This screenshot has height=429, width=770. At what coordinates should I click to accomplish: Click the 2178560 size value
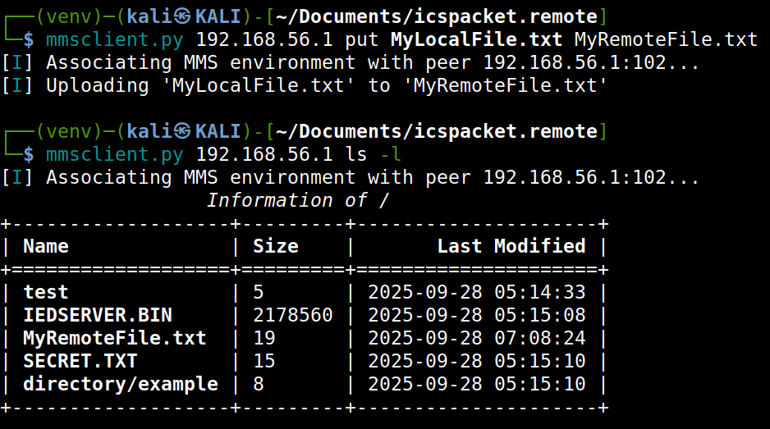pyautogui.click(x=293, y=315)
